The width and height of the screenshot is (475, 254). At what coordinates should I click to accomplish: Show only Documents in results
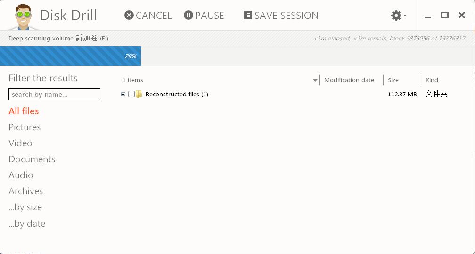32,159
